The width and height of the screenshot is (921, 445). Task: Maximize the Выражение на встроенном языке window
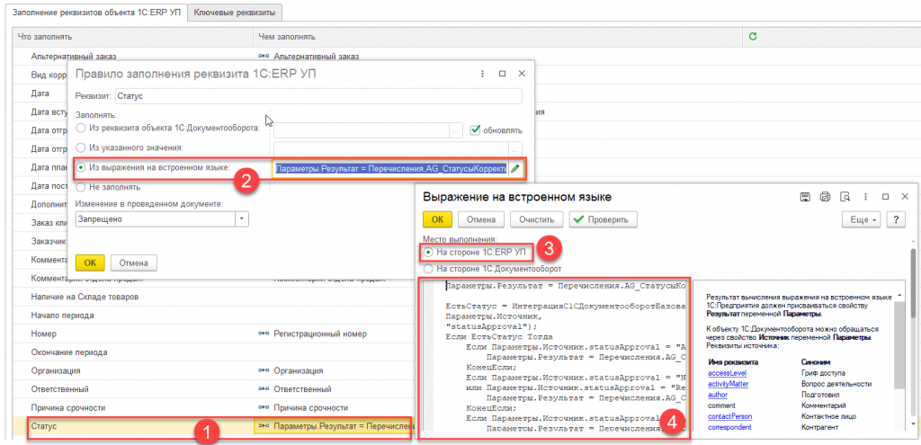click(x=886, y=197)
